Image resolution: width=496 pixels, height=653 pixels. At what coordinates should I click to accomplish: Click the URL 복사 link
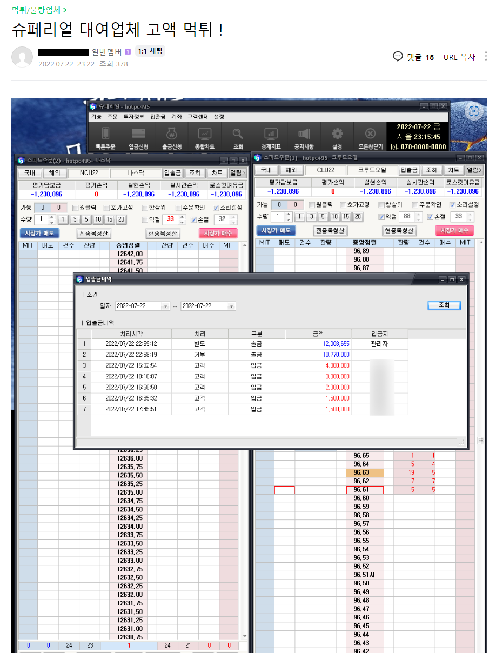[x=459, y=57]
